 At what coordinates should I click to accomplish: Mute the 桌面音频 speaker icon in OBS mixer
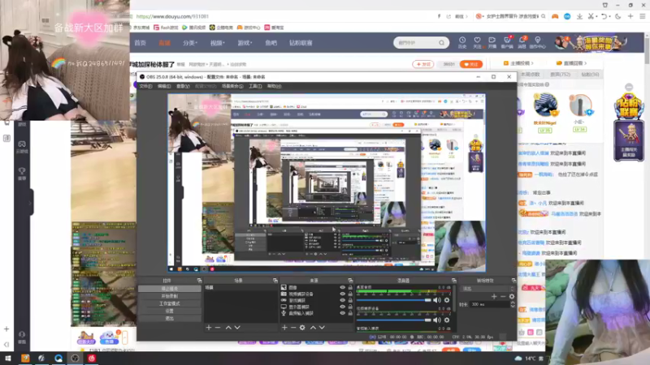click(437, 300)
